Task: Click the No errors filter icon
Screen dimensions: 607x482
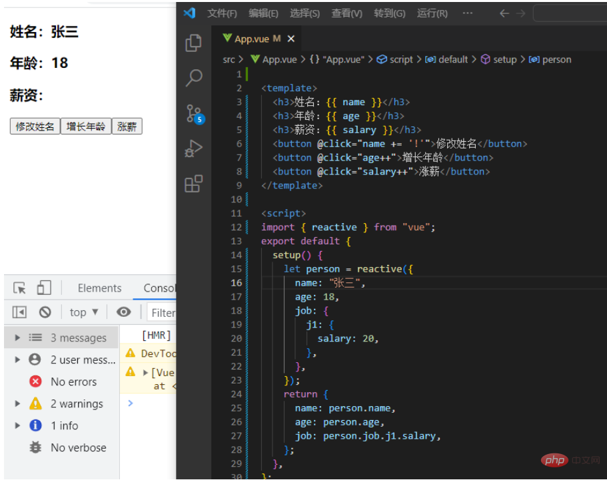Action: click(35, 381)
